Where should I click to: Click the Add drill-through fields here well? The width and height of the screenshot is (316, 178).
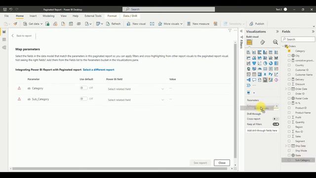[262, 131]
